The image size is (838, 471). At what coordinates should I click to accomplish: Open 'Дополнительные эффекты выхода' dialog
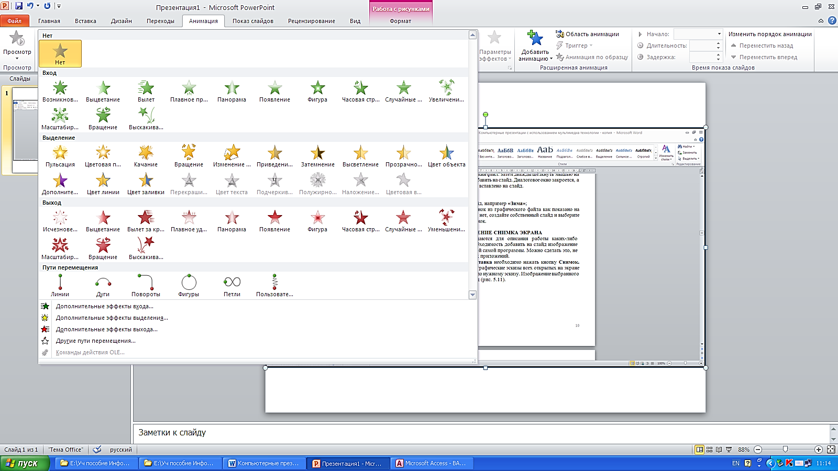point(107,329)
